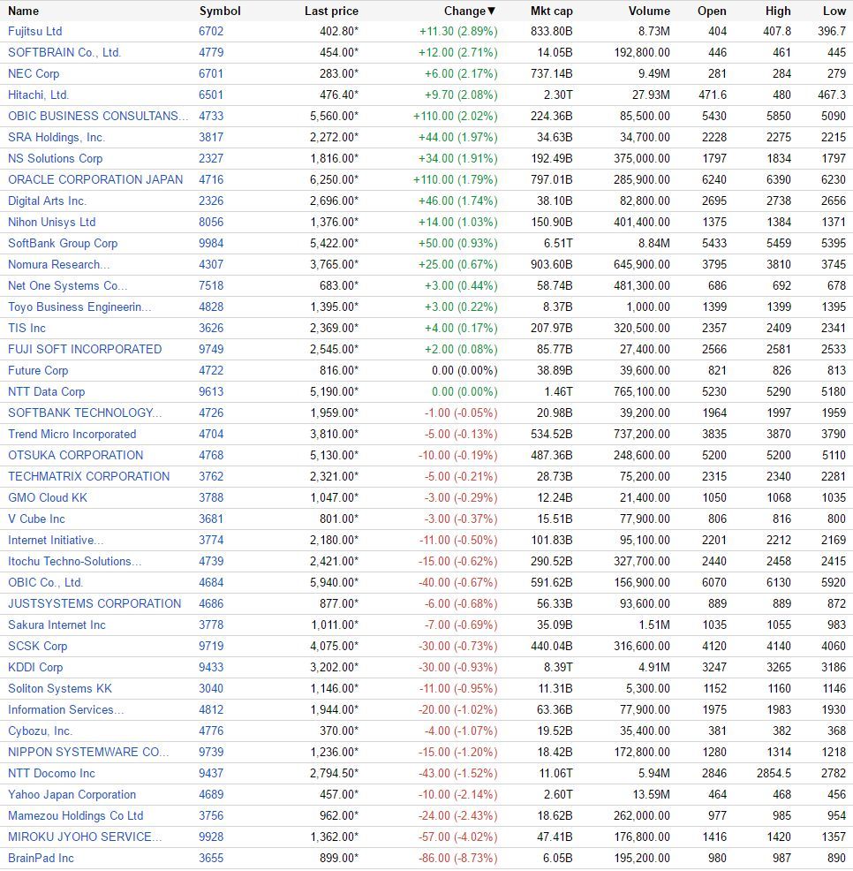This screenshot has height=871, width=853.
Task: Open Net One Systems Co link
Action: tap(68, 285)
